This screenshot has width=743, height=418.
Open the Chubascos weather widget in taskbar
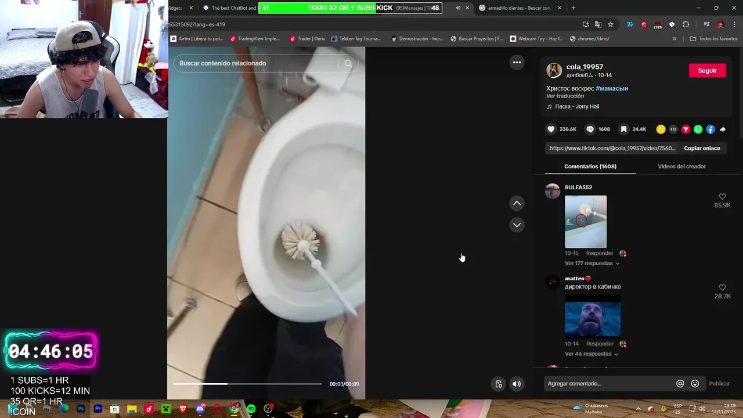[590, 409]
